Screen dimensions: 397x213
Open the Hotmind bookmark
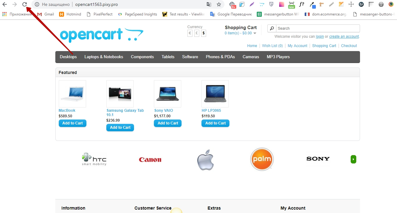point(70,14)
